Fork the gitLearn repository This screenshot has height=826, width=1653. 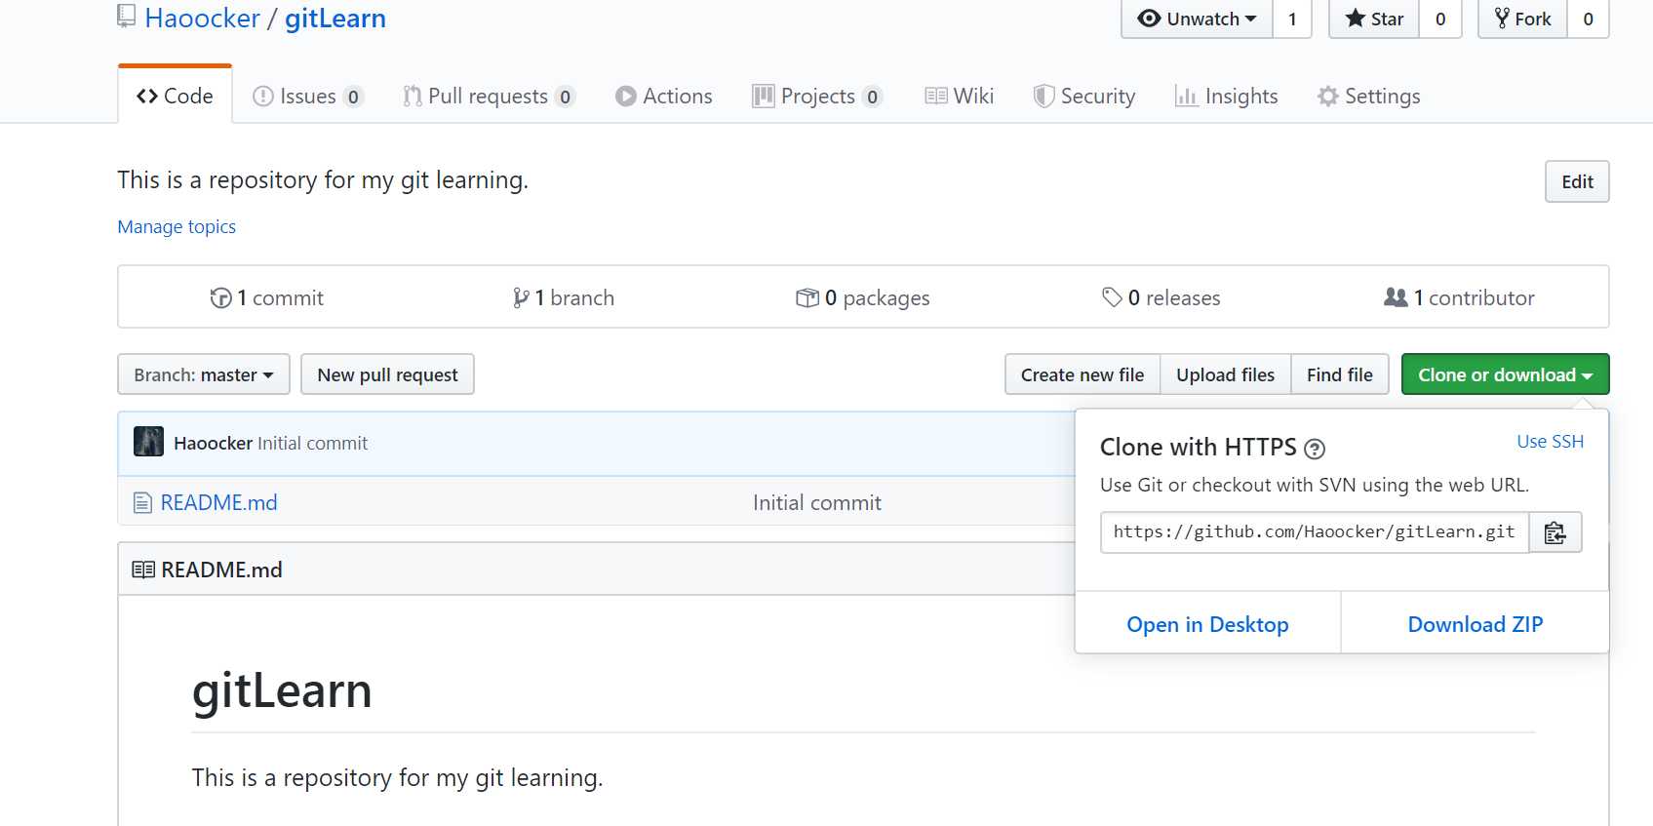1522,19
